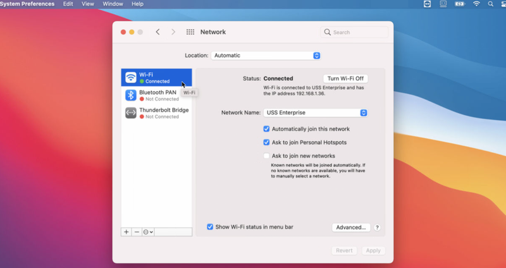Viewport: 506px width, 268px height.
Task: Select the Thunderbolt Bridge service icon
Action: pos(131,113)
